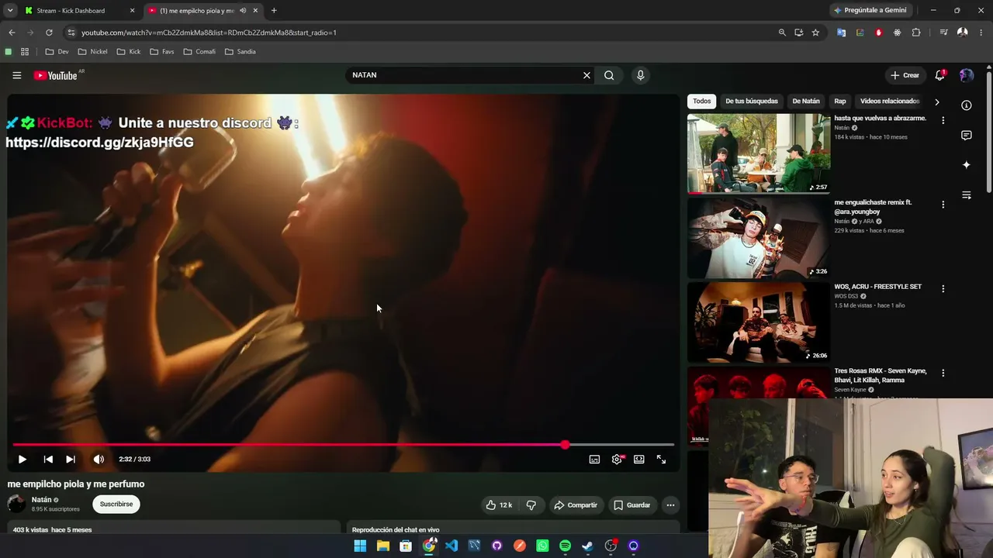
Task: Reload the YouTube page
Action: 49,33
